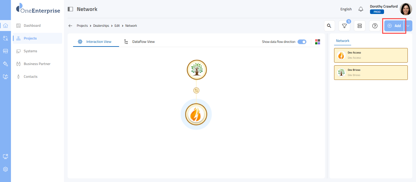Viewport: 416px width, 182px height.
Task: Click the data flow swap arrows connector
Action: [x=196, y=90]
